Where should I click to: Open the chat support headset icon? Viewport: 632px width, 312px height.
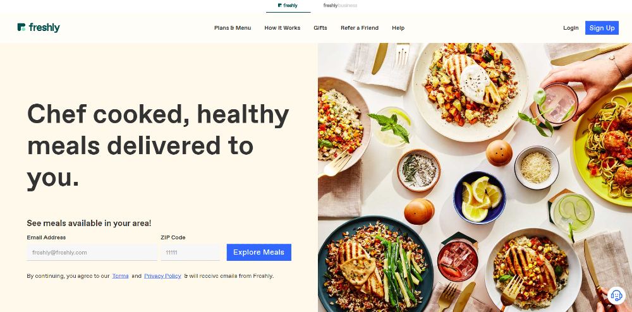coord(616,295)
